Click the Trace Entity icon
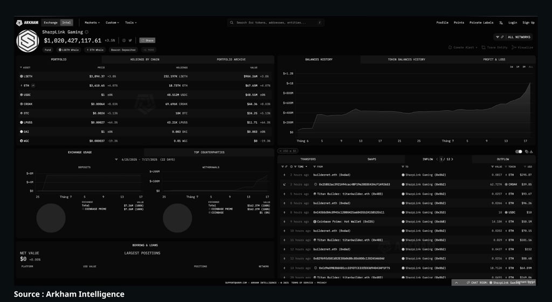This screenshot has height=302, width=552. 484,47
